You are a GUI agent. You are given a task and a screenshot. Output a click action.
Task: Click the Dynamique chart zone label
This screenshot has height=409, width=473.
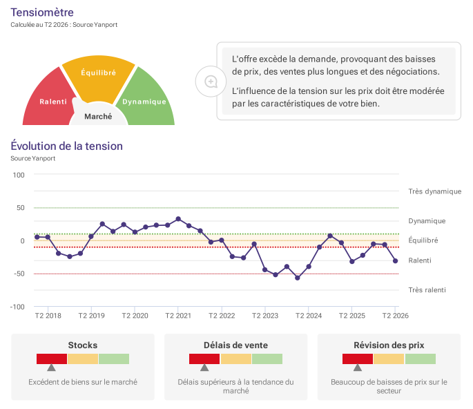(427, 221)
